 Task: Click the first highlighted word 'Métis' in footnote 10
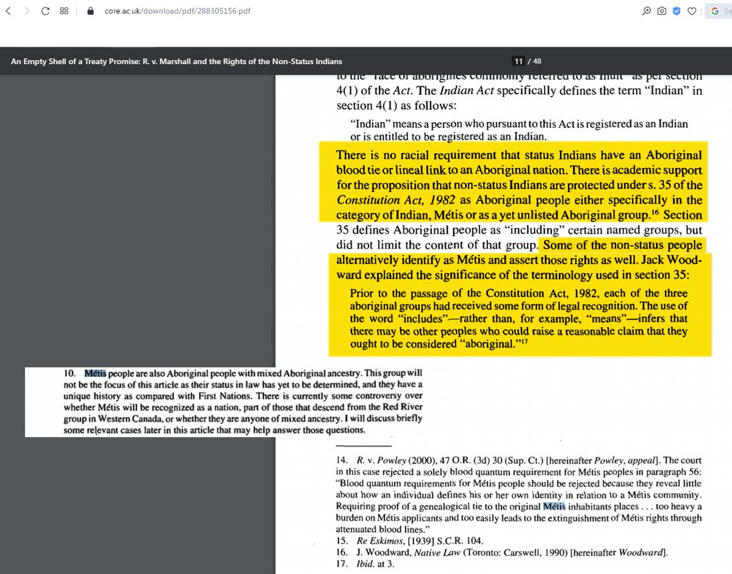(96, 373)
